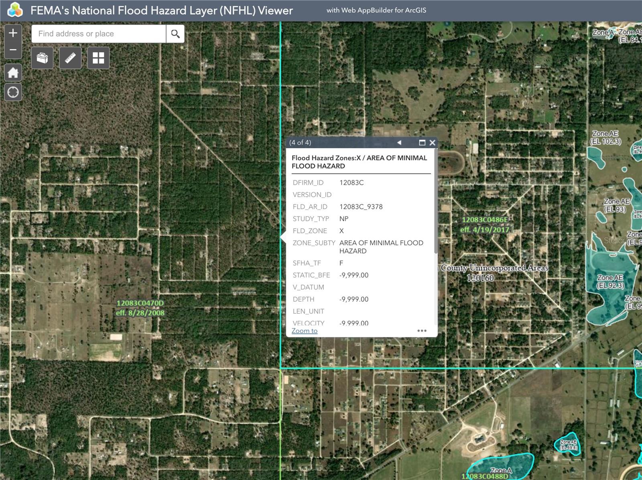This screenshot has width=642, height=480.
Task: Find my location using the target icon
Action: (x=13, y=92)
